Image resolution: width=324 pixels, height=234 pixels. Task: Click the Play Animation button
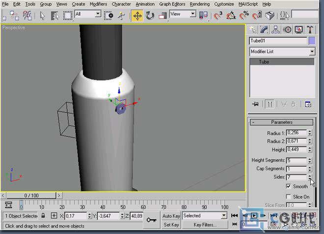click(x=254, y=216)
